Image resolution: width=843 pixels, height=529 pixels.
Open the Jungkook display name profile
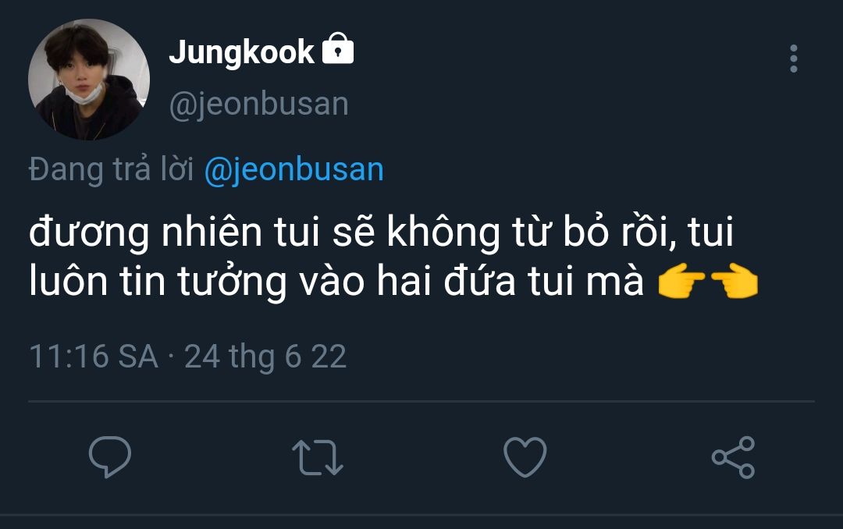click(x=241, y=52)
